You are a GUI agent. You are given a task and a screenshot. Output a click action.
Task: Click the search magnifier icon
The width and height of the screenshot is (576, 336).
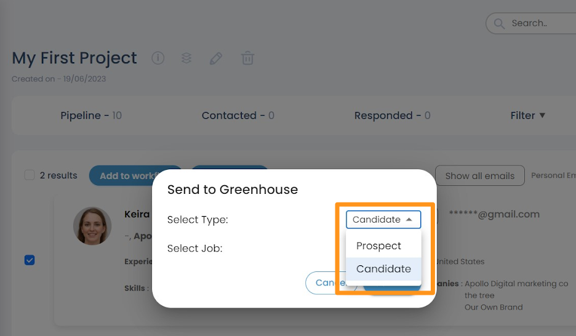[x=499, y=23]
